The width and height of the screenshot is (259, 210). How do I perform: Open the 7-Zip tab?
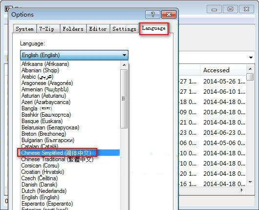tap(48, 29)
